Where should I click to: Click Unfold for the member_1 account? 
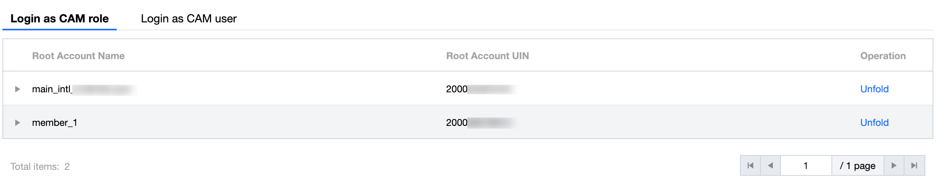(874, 123)
